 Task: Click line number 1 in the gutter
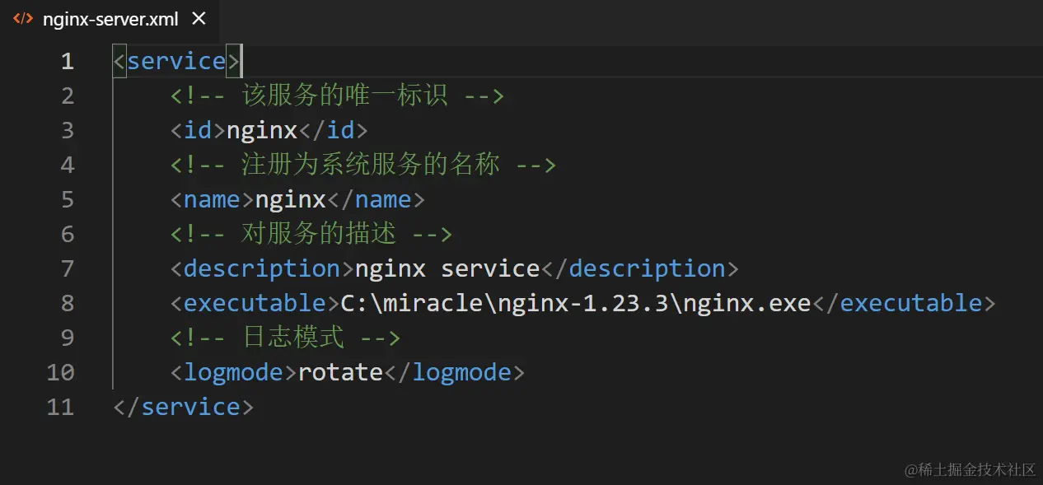67,62
